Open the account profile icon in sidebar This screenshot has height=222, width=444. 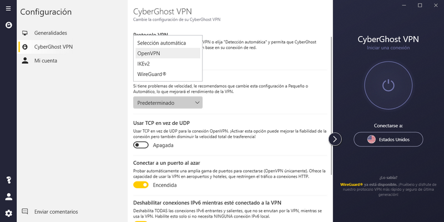8,197
